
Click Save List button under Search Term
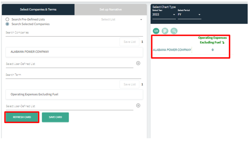[x=130, y=84]
